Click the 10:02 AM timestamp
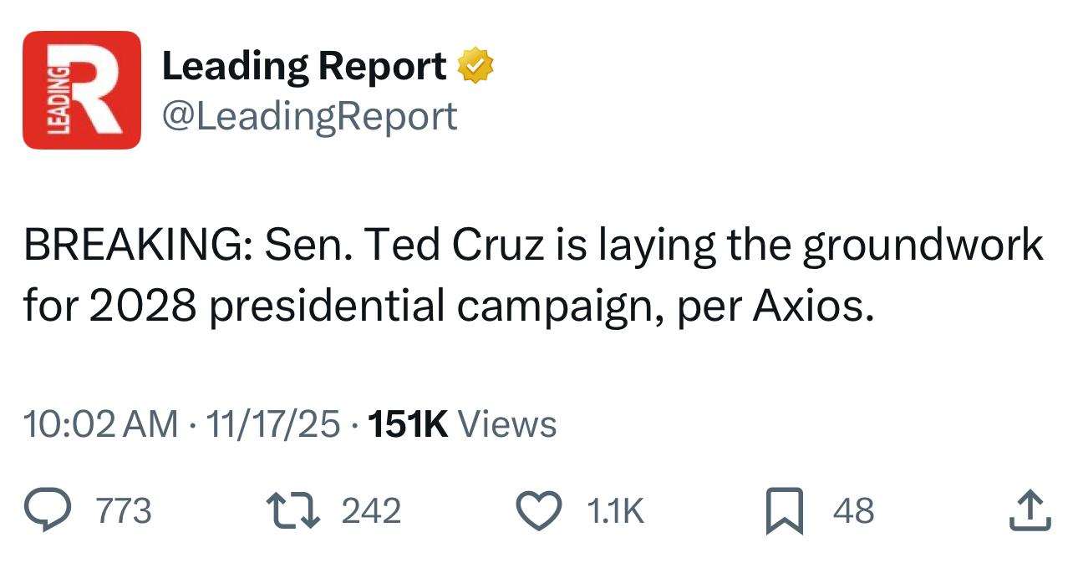This screenshot has height=583, width=1078. tap(100, 424)
